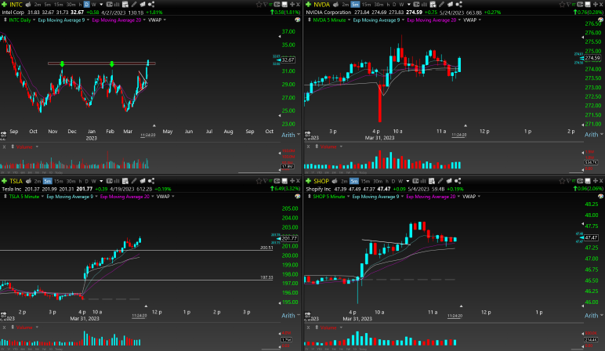Select the 2m timeframe on SHOP chart
The image size is (605, 351).
[x=344, y=181]
